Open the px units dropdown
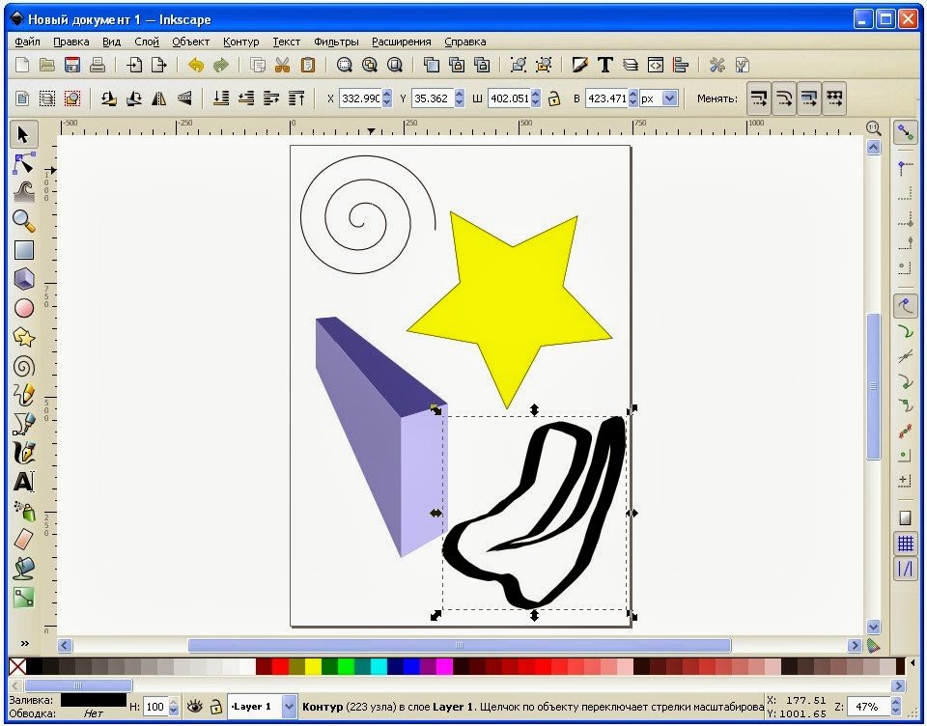927x726 pixels. coord(669,98)
